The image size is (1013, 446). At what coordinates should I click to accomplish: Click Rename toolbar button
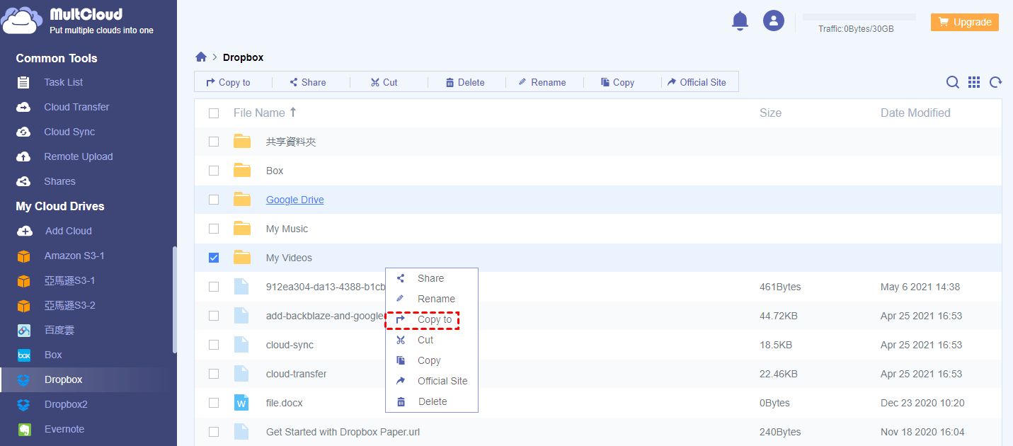[542, 82]
